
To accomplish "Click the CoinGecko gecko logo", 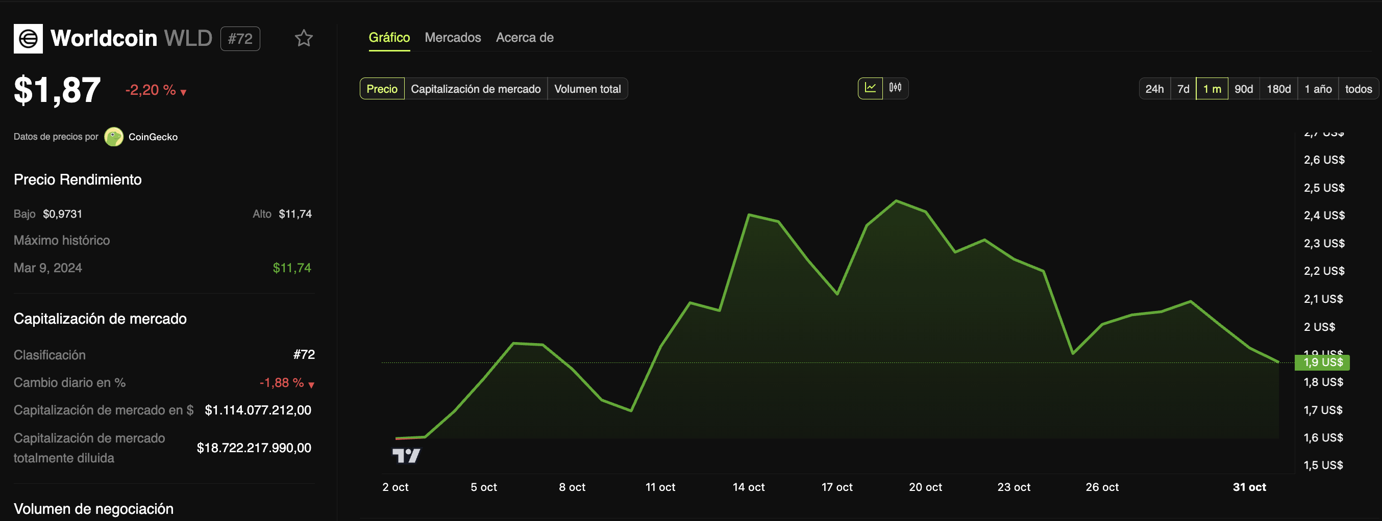I will [x=114, y=137].
